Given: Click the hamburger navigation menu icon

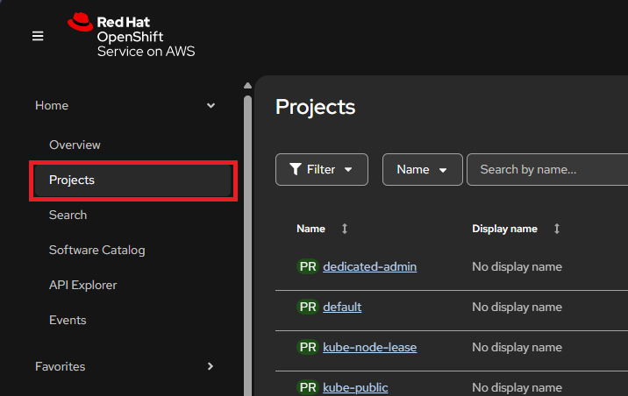Looking at the screenshot, I should [38, 36].
